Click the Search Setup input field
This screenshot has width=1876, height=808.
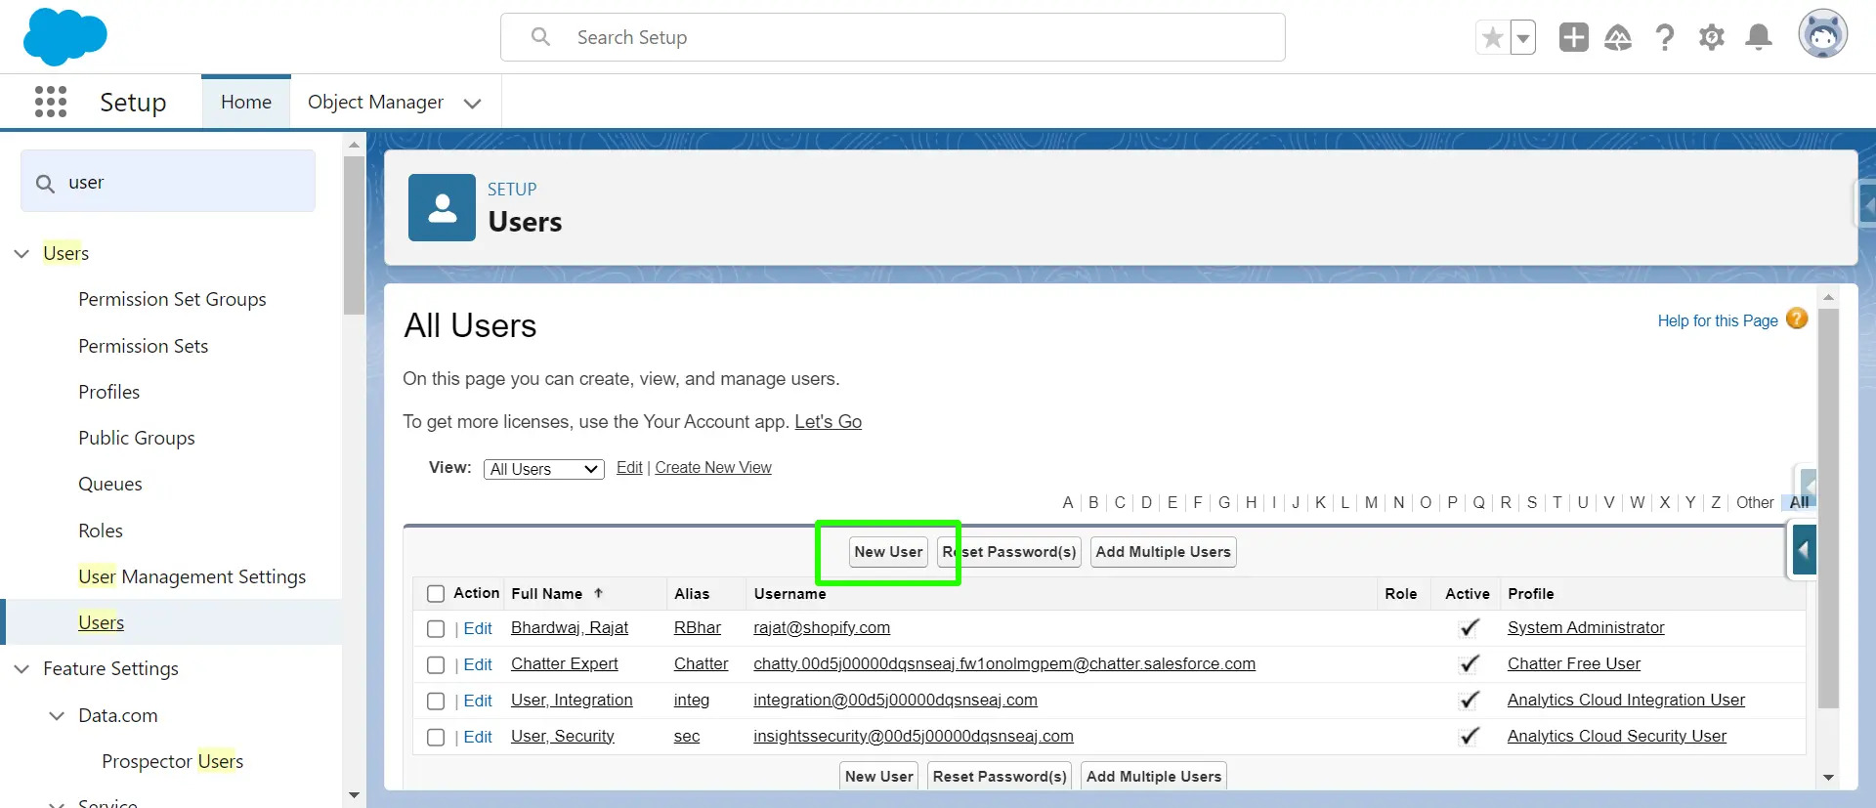[x=893, y=37]
